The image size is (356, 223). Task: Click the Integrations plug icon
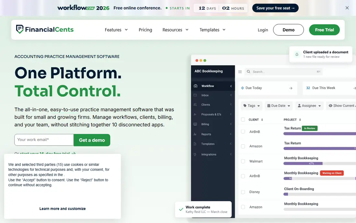[195, 154]
